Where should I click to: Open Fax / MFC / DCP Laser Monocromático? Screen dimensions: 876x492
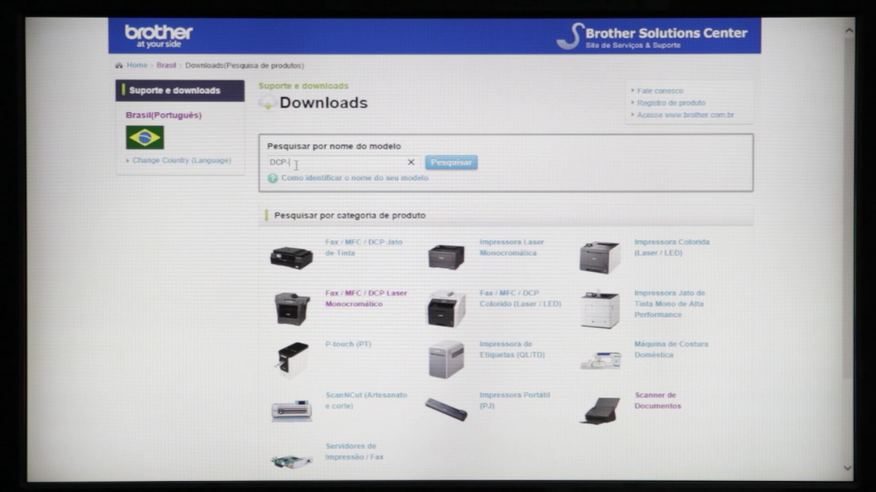tap(366, 299)
